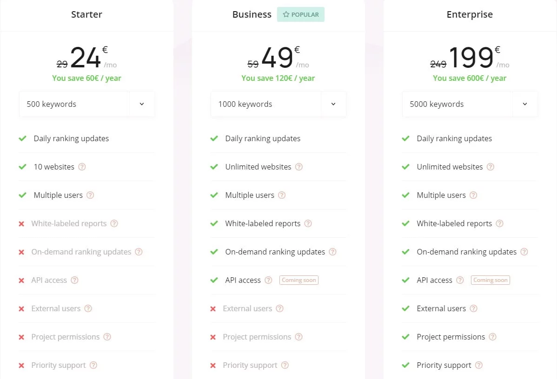Click red cross beside Starter's API access

click(21, 281)
